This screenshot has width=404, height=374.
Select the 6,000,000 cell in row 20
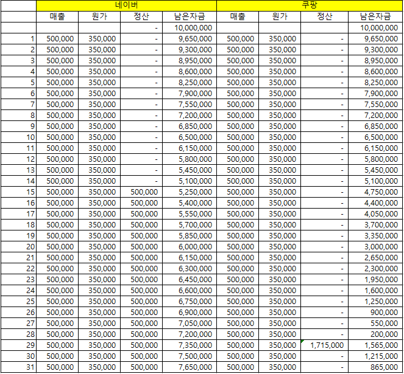tap(190, 247)
